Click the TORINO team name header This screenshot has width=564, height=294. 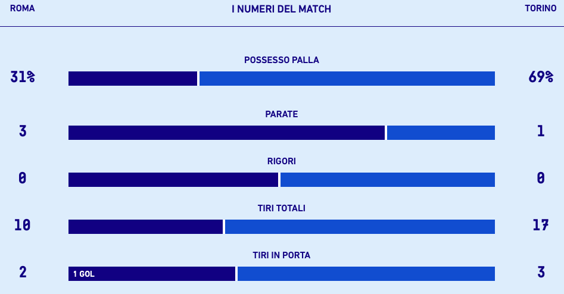[540, 9]
